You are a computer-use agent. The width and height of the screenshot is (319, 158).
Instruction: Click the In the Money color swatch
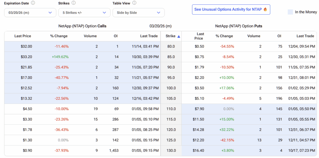click(x=290, y=12)
